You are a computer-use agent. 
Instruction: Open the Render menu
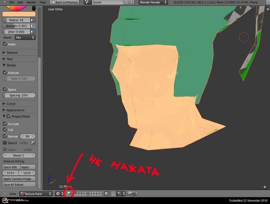tap(31, 2)
